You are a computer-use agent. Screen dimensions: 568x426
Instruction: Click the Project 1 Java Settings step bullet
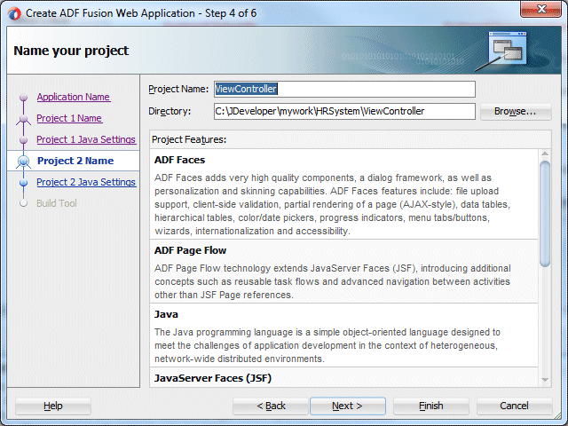[x=24, y=140]
